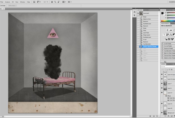The height and width of the screenshot is (118, 175).
Task: Click Layer 7 thumbnail
Action: [165, 83]
